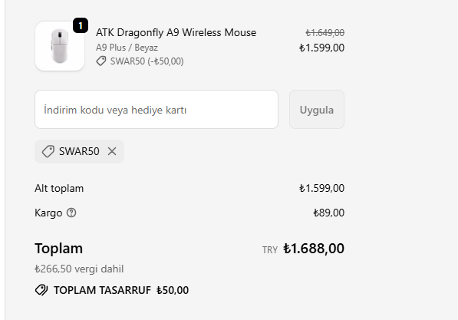Click the discounted ₺1.599,00 product price

(x=322, y=48)
